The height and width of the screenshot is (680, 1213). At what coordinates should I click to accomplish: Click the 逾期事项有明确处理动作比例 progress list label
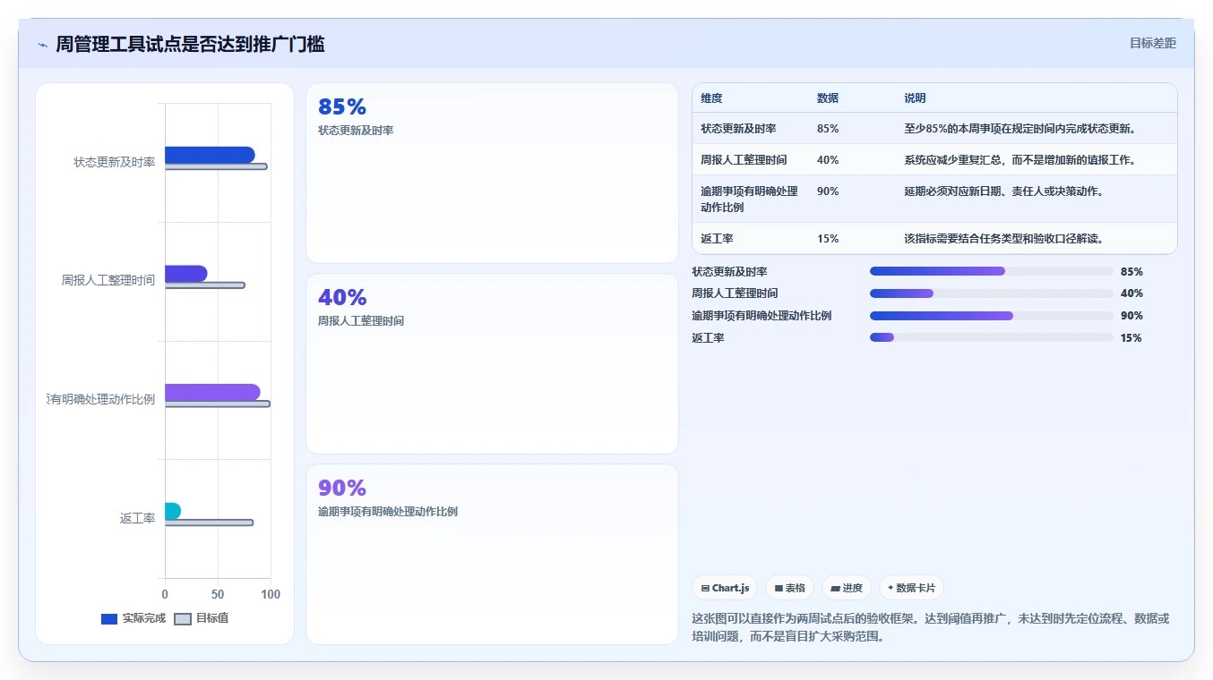coord(761,316)
